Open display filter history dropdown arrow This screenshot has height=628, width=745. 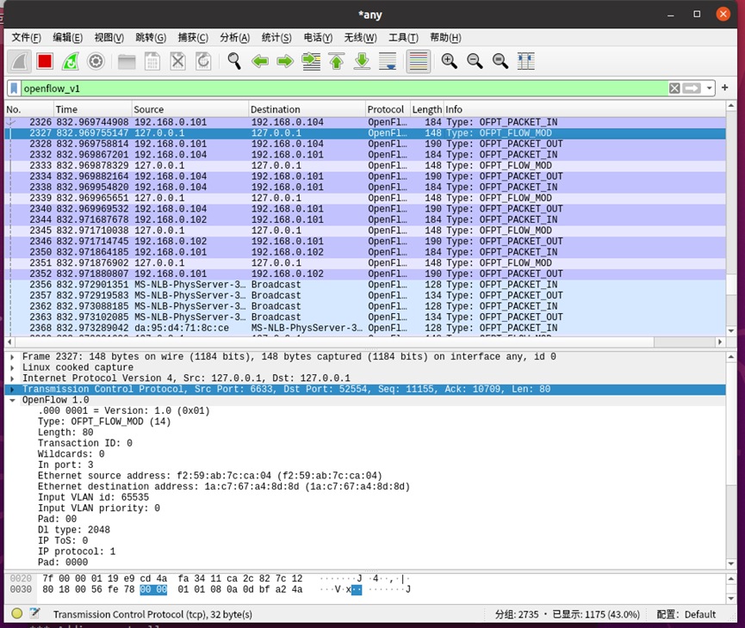pyautogui.click(x=710, y=89)
